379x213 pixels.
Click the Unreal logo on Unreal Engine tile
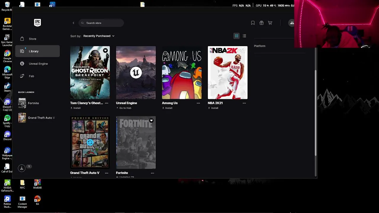click(x=136, y=72)
